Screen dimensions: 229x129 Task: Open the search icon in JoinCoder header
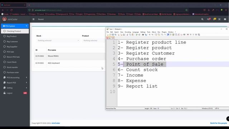point(202,19)
